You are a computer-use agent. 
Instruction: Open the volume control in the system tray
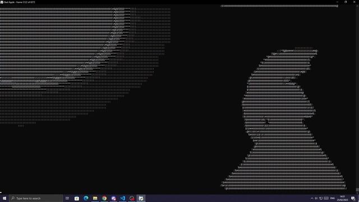click(x=316, y=198)
